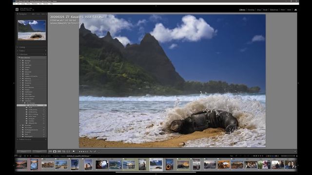Screen dimensions: 312x175
Task: Set rating to three stars in toolbar
Action: tap(83, 152)
